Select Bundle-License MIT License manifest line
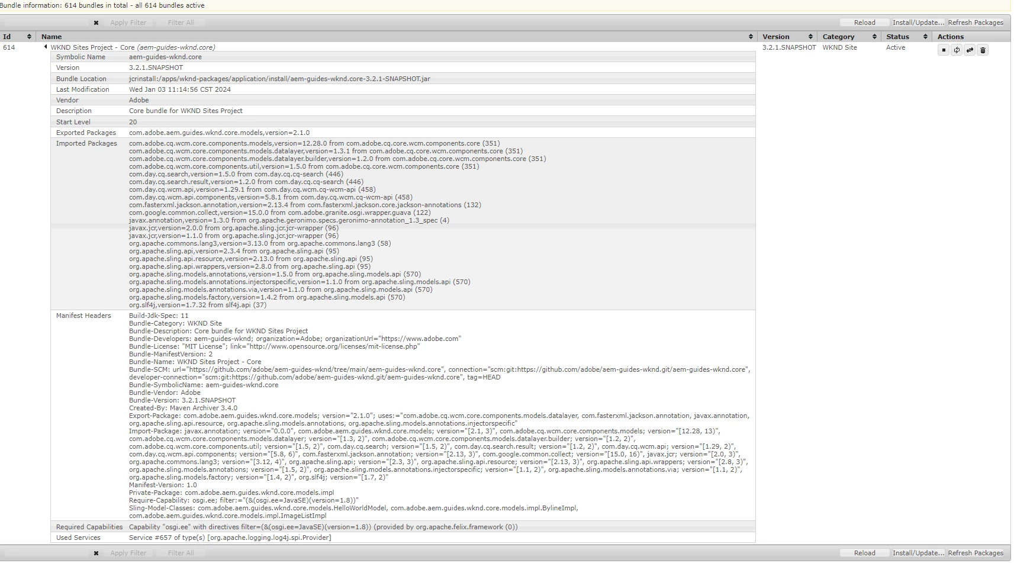Screen dimensions: 1014x563 [274, 346]
